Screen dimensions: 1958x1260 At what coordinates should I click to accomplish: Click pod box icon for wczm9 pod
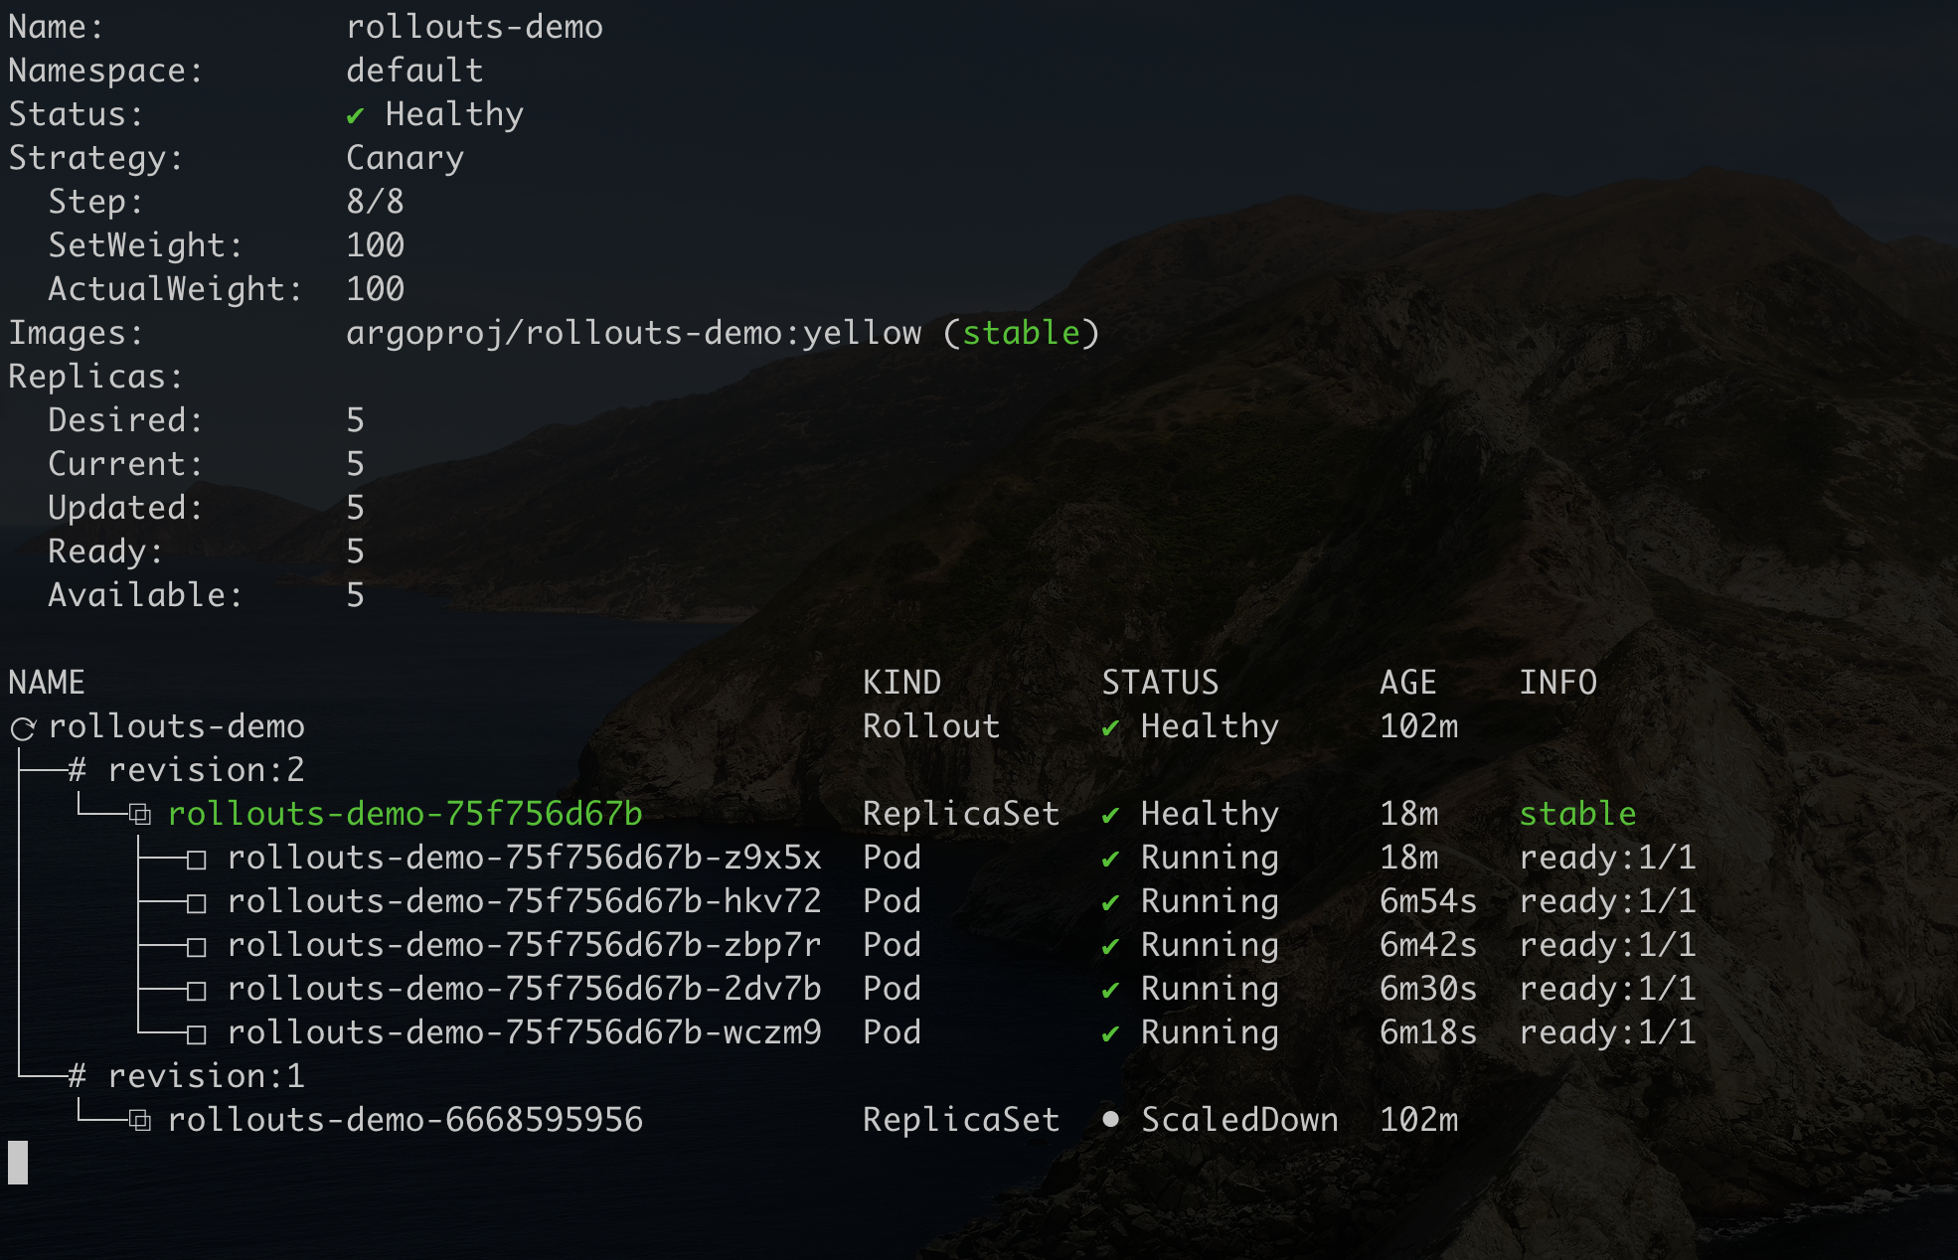197,1034
